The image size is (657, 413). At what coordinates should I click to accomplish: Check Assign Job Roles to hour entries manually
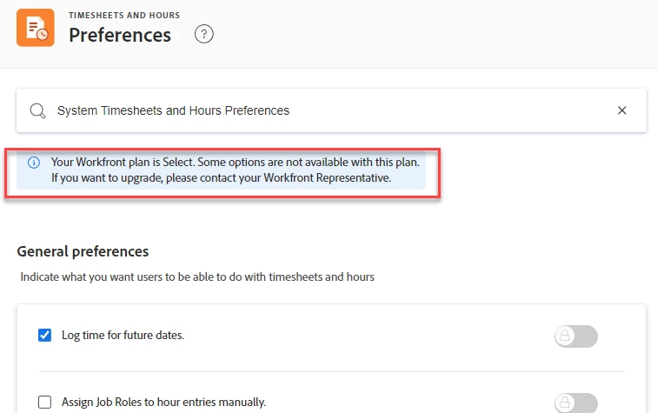(45, 402)
